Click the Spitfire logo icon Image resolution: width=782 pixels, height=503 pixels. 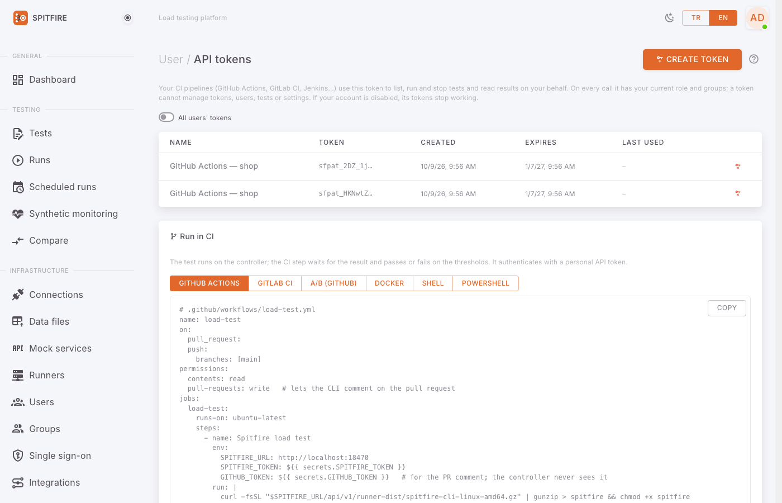[21, 18]
